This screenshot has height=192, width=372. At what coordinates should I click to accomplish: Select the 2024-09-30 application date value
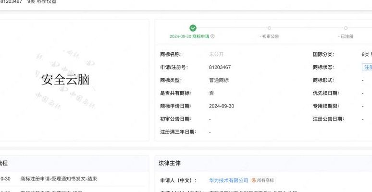222,106
